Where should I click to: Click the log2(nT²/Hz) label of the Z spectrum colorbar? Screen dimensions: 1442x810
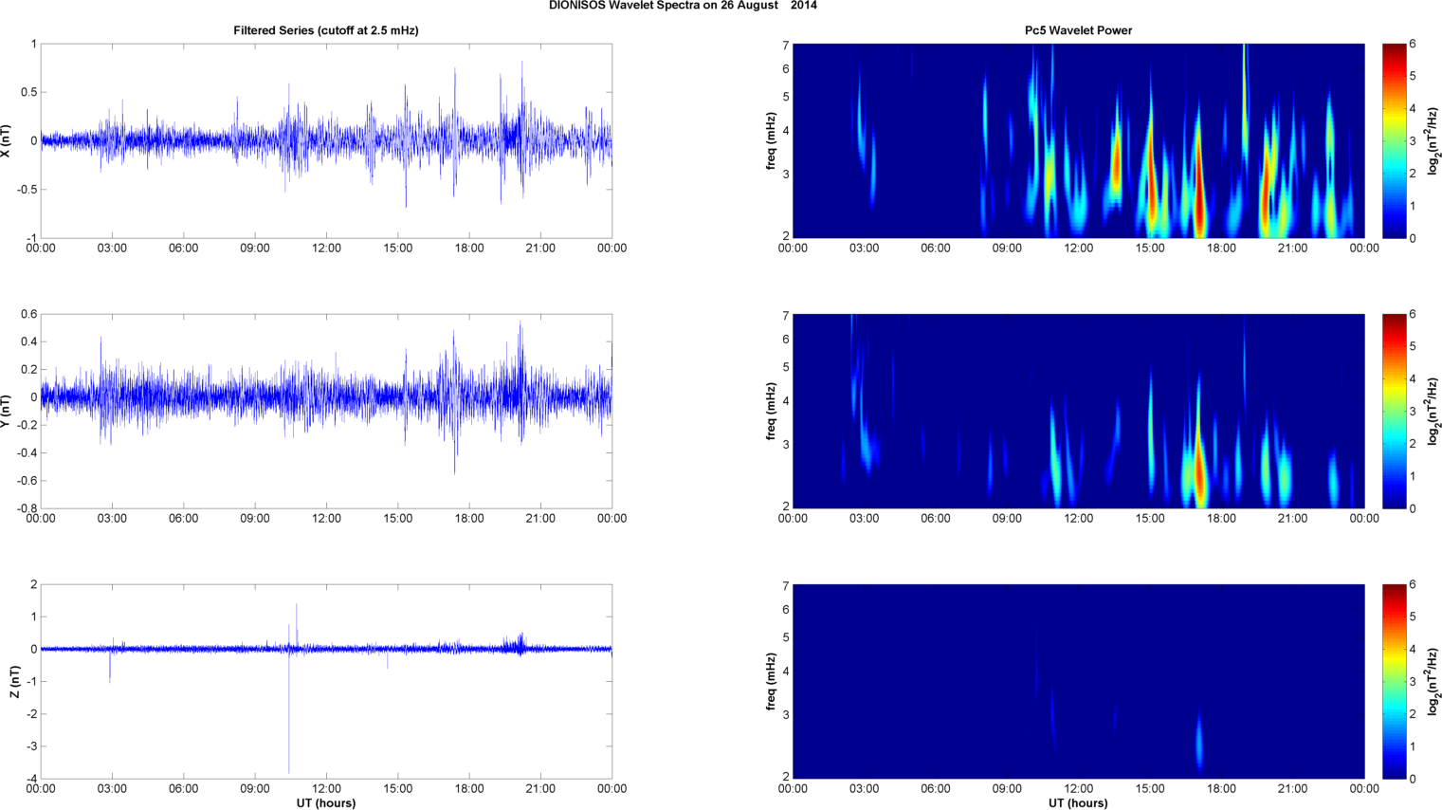pos(1433,681)
